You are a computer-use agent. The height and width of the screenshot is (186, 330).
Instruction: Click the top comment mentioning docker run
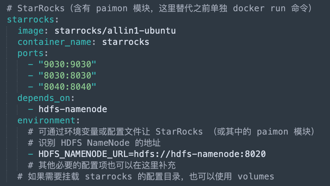pyautogui.click(x=159, y=8)
